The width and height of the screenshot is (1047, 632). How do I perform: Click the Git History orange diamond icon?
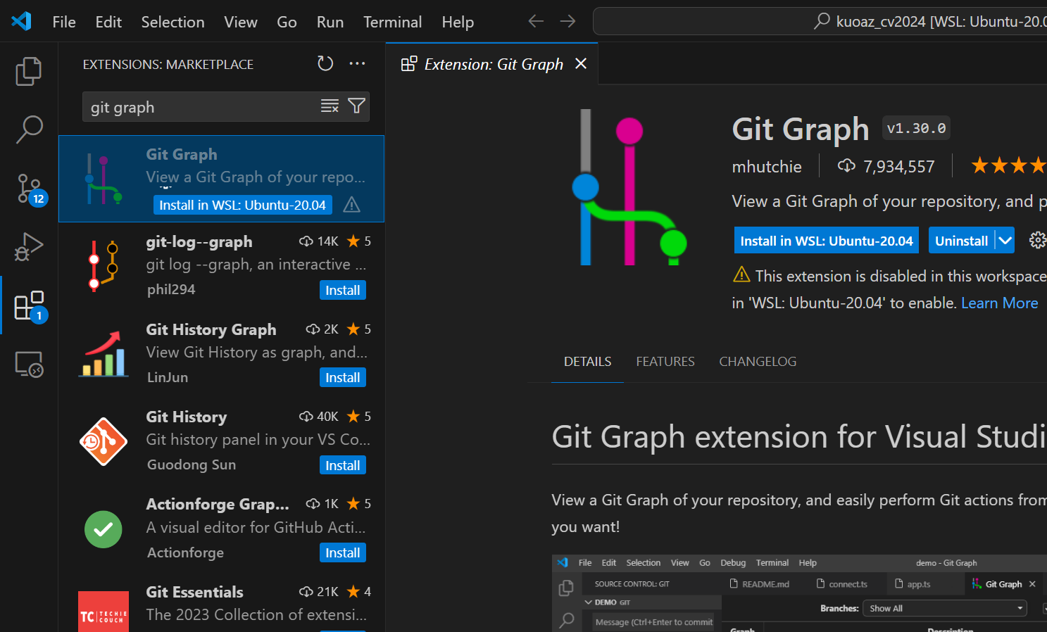point(104,441)
